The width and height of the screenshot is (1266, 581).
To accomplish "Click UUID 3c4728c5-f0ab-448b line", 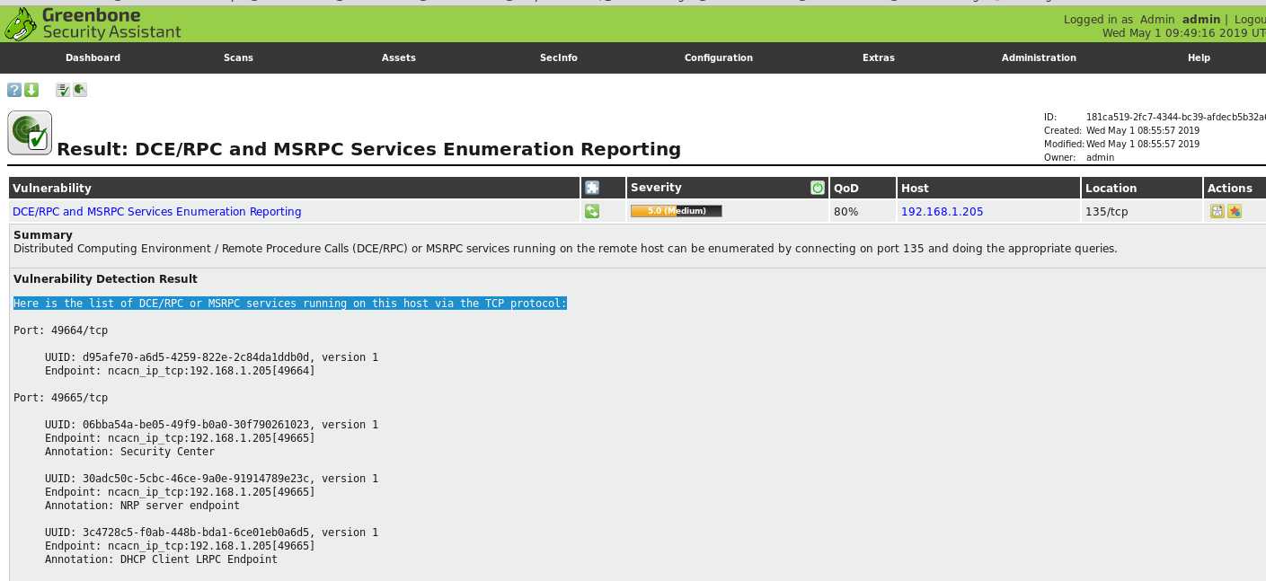I will click(211, 533).
